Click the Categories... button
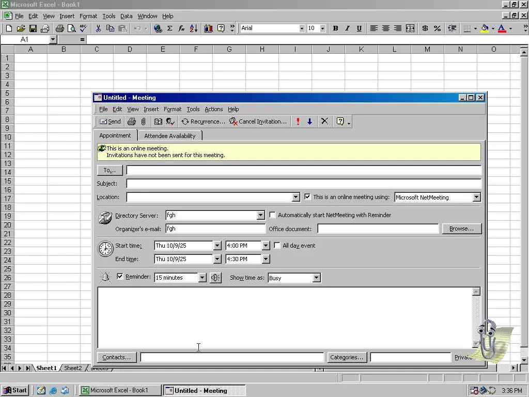Viewport: 529px width, 397px height. 347,357
